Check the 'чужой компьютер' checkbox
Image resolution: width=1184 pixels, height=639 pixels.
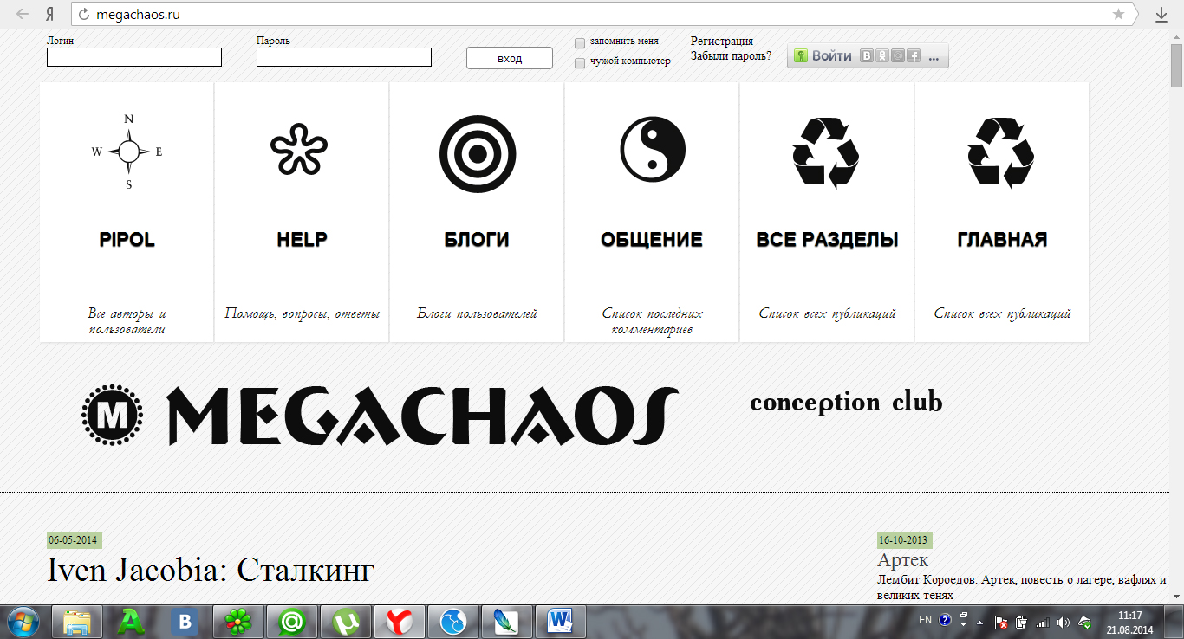tap(580, 62)
